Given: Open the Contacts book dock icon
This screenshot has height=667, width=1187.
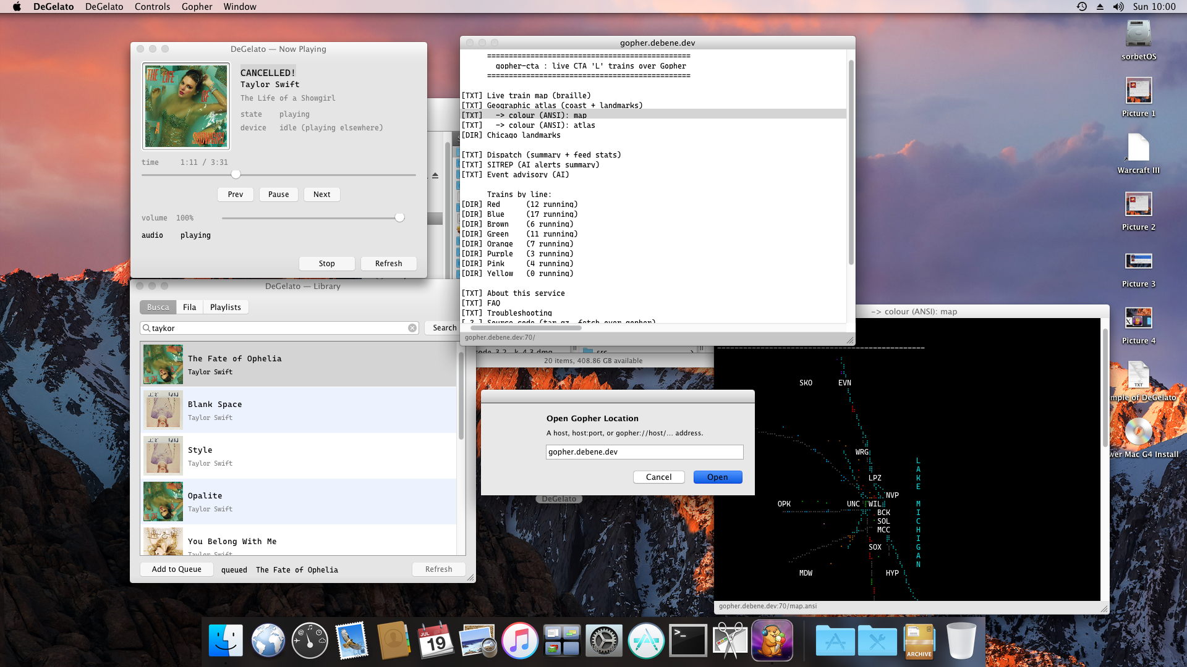Looking at the screenshot, I should pos(394,640).
